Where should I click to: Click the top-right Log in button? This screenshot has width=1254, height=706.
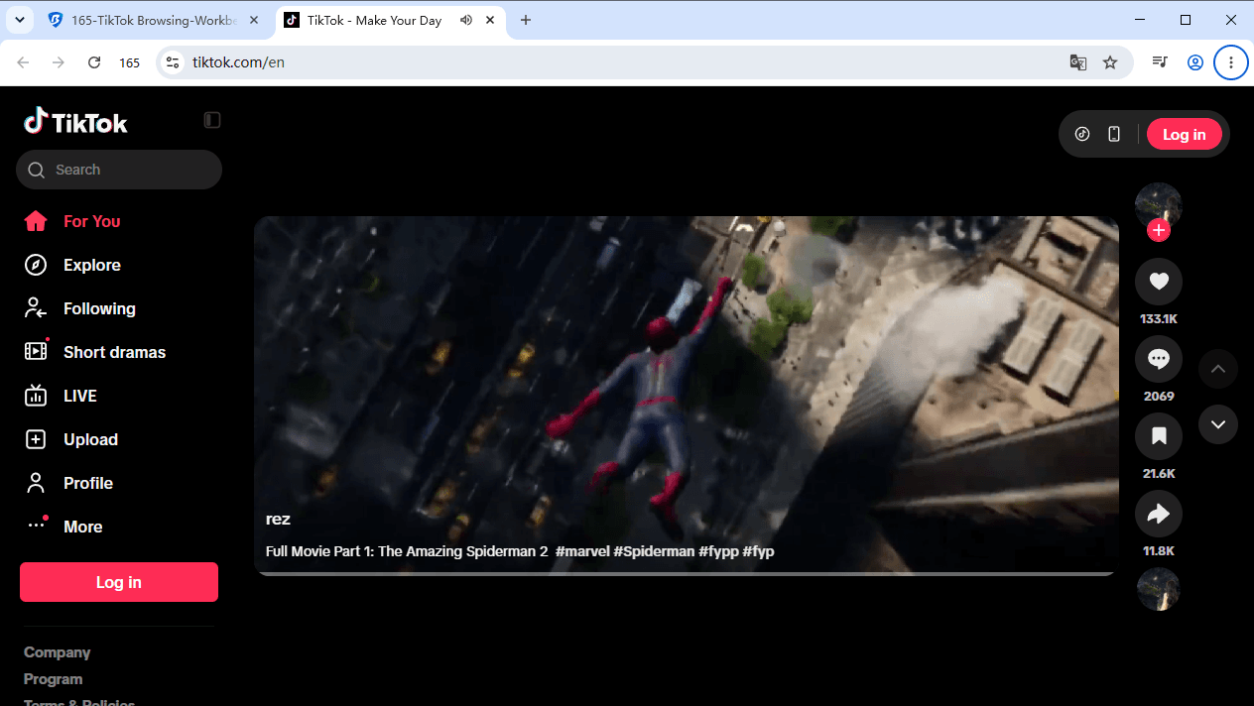[x=1184, y=135]
